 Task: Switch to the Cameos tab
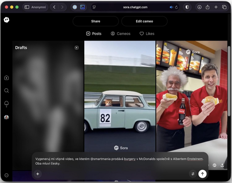click(x=121, y=34)
